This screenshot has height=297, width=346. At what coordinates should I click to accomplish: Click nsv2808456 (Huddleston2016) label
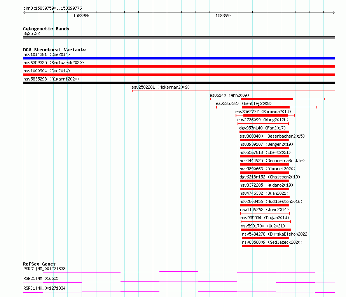coord(271,201)
